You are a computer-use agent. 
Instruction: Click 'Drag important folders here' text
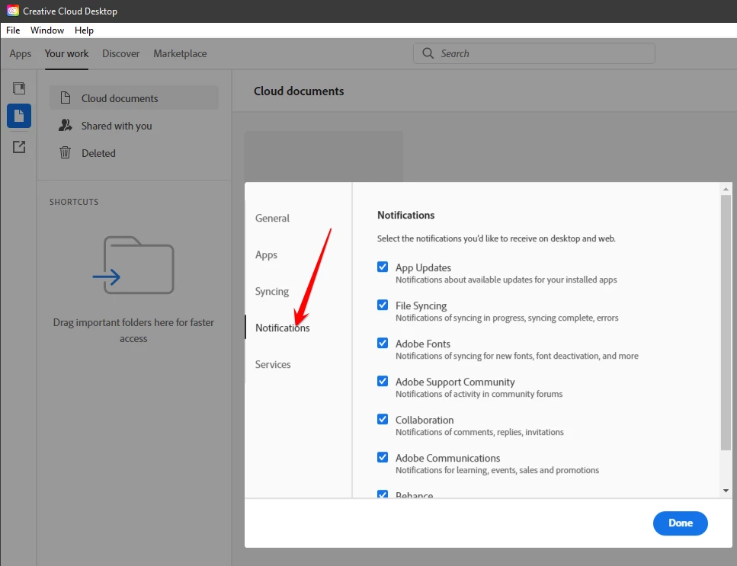(133, 330)
